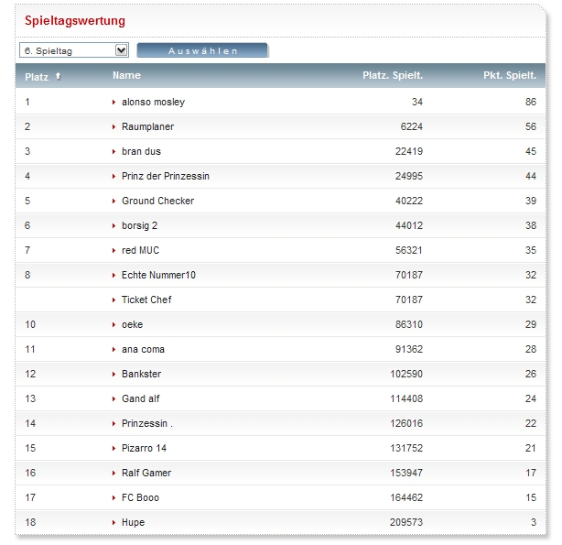Open player FC Booo
The height and width of the screenshot is (545, 562).
[140, 497]
